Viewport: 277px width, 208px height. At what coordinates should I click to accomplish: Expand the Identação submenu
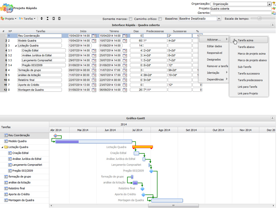214,73
